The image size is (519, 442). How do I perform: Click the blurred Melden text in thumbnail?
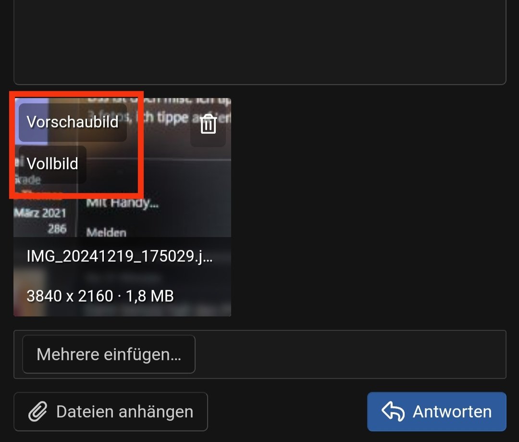coord(106,233)
